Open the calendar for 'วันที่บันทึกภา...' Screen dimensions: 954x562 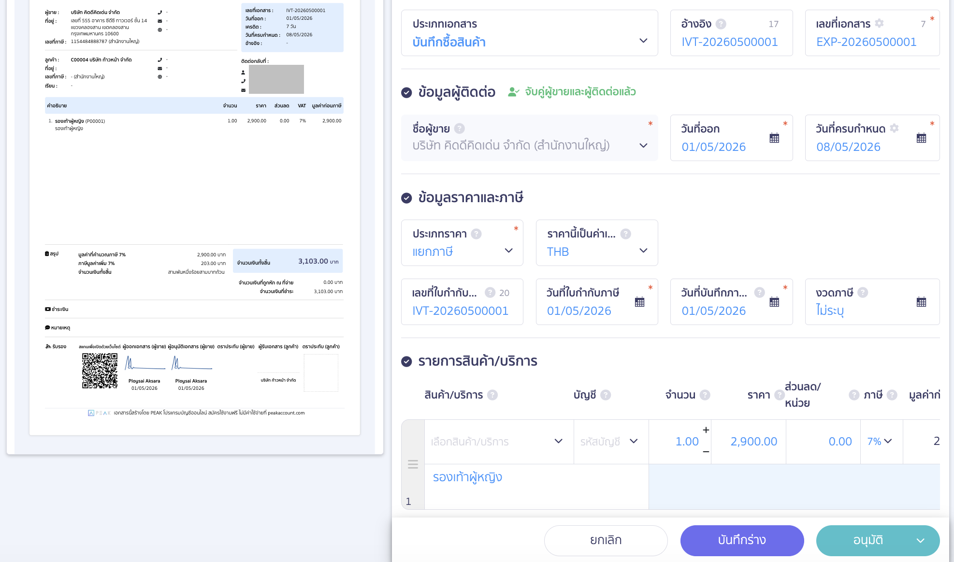(x=774, y=302)
